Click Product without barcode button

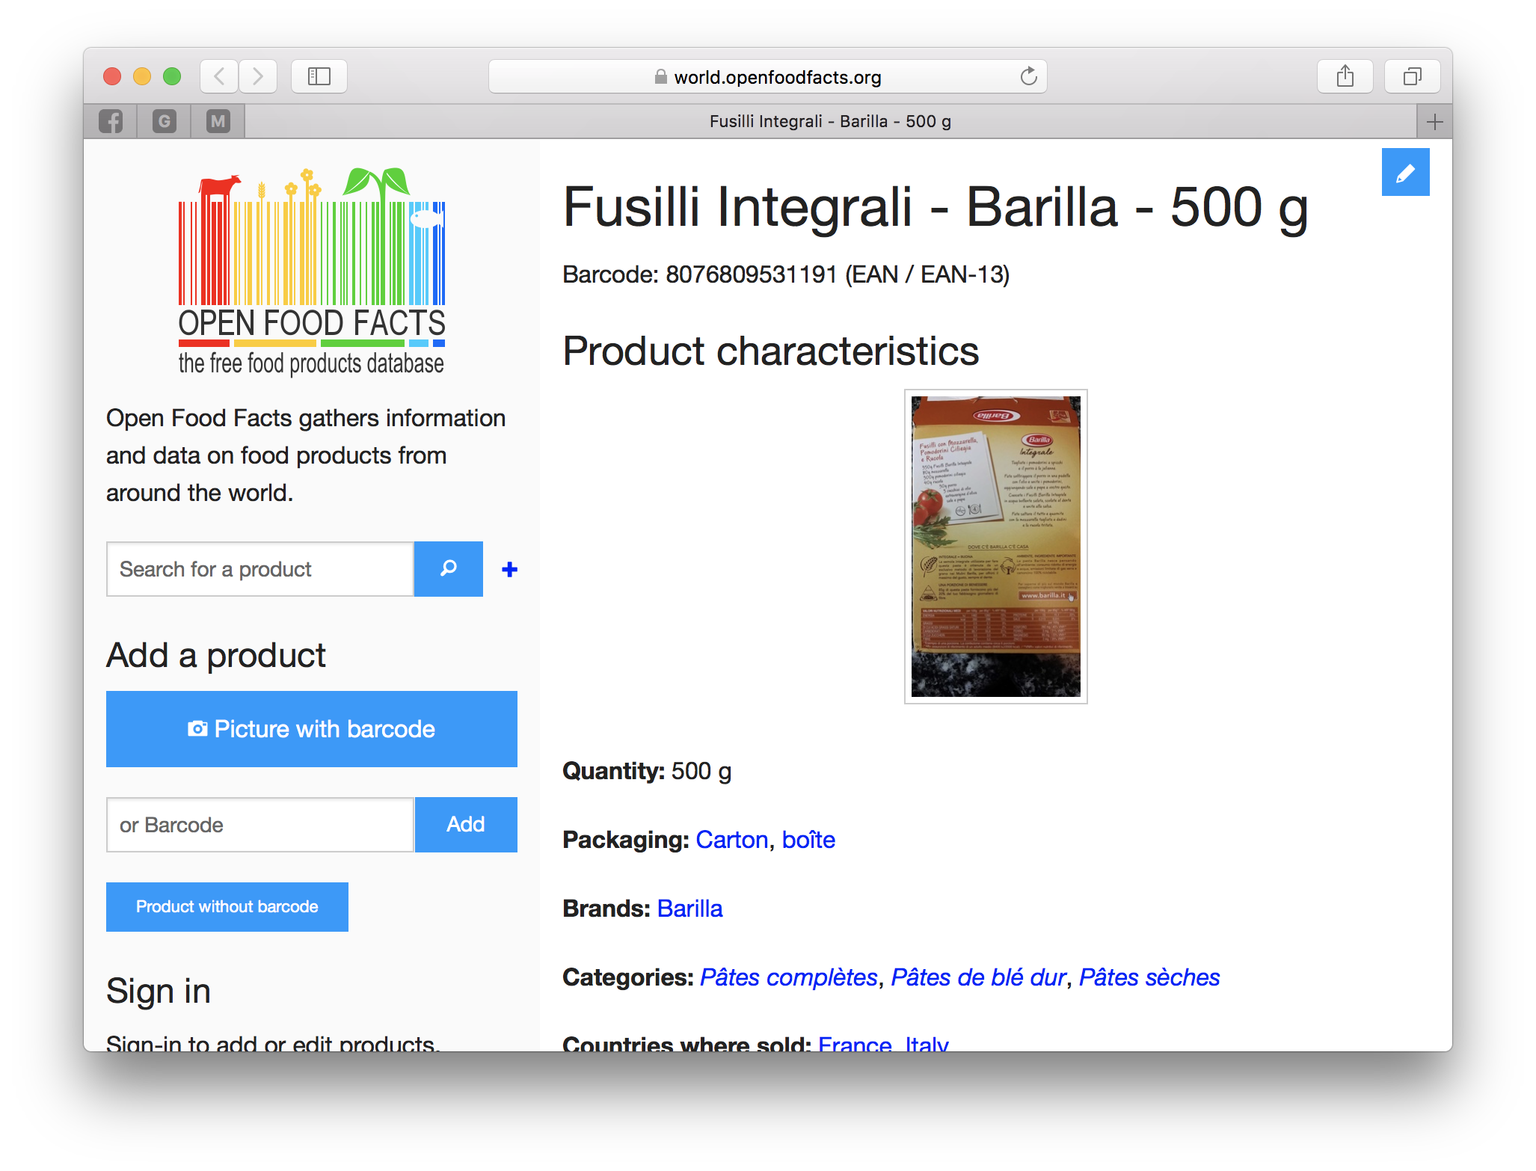click(227, 906)
